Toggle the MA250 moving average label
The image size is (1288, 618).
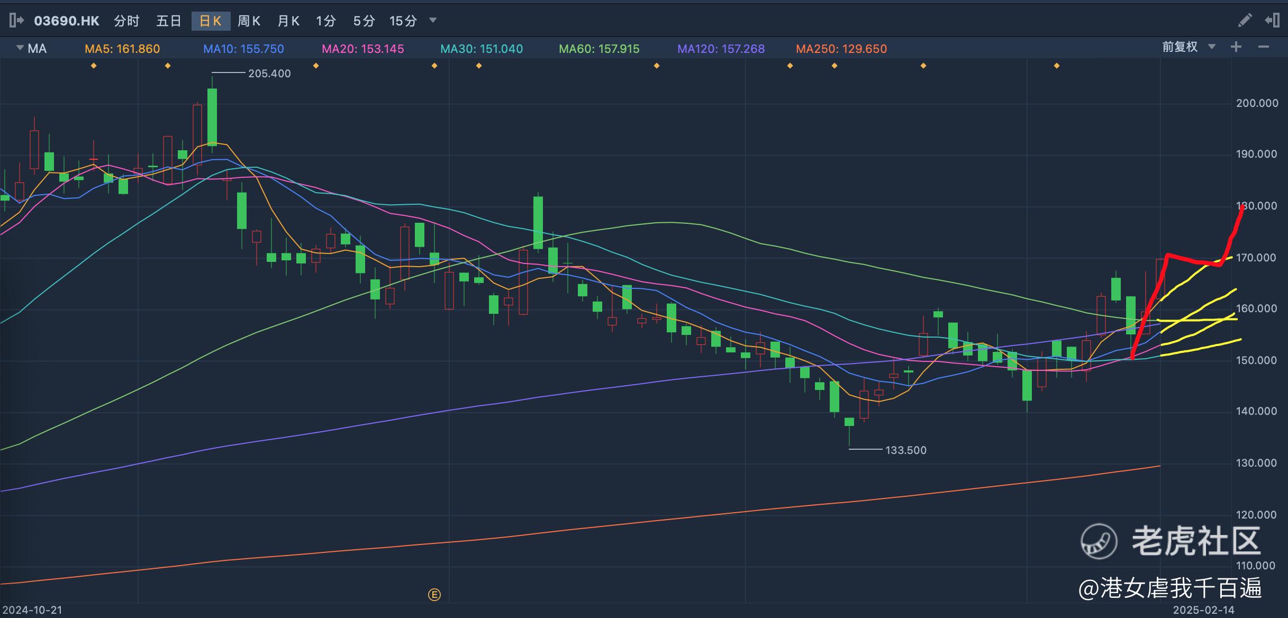[841, 49]
